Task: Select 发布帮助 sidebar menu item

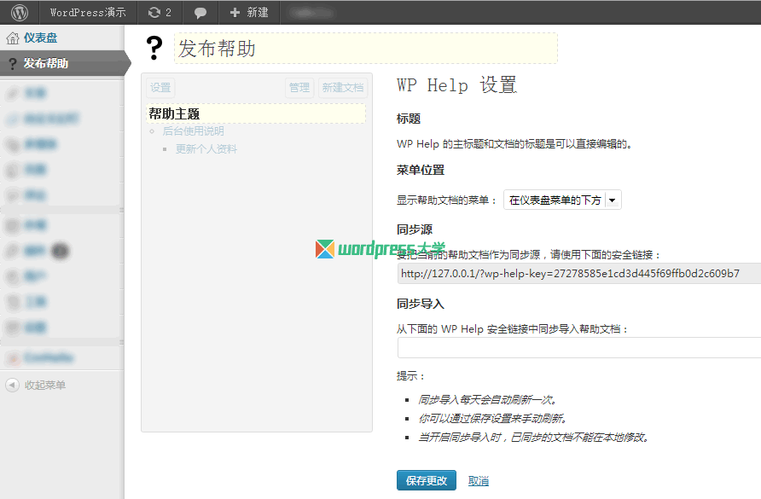Action: [x=61, y=63]
